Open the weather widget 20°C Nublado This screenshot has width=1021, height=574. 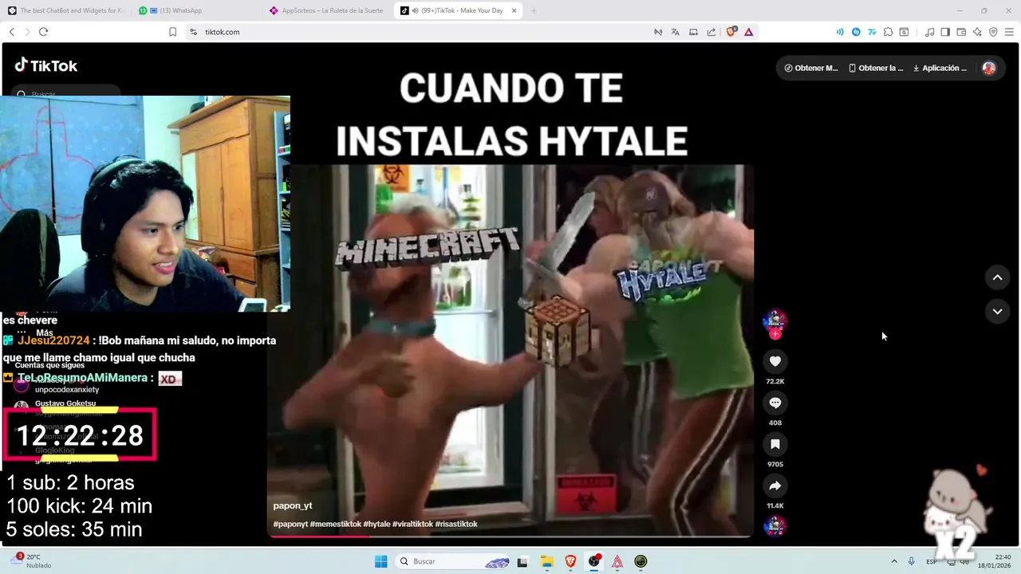pyautogui.click(x=30, y=561)
